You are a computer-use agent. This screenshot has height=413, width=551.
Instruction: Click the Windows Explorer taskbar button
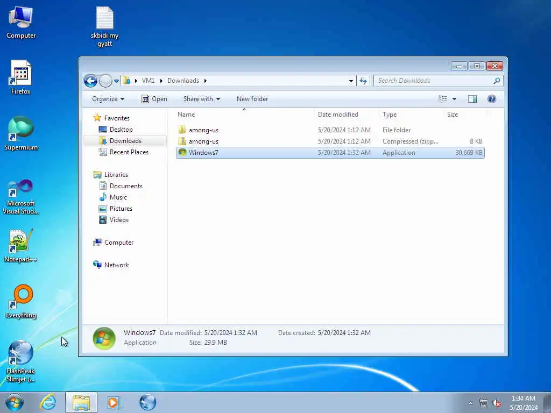point(81,402)
